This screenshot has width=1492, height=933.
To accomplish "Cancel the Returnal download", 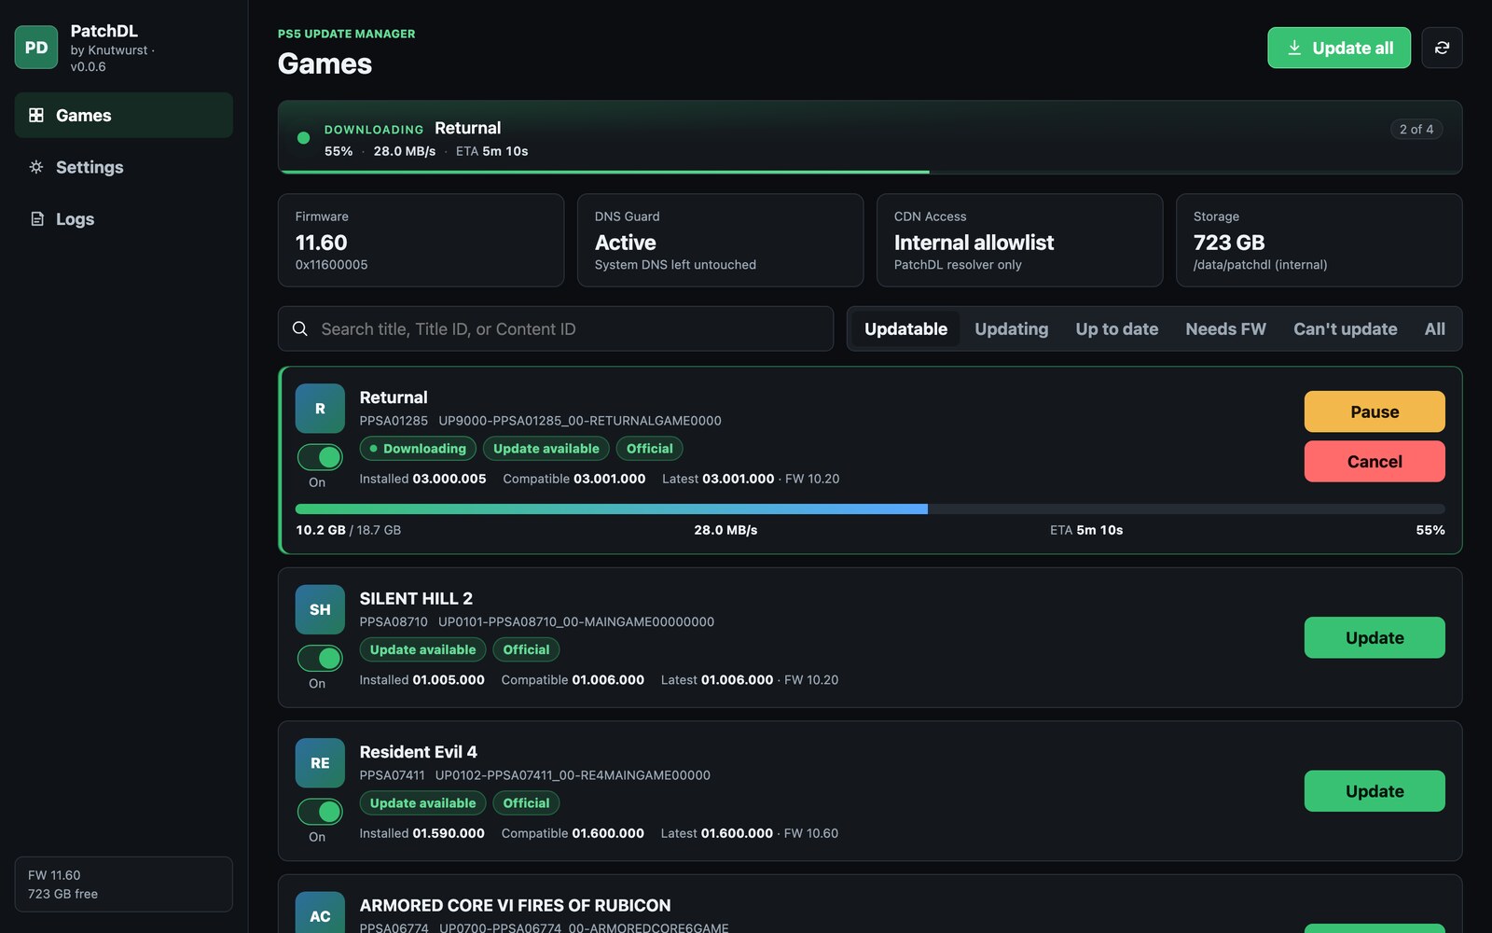I will pos(1375,461).
